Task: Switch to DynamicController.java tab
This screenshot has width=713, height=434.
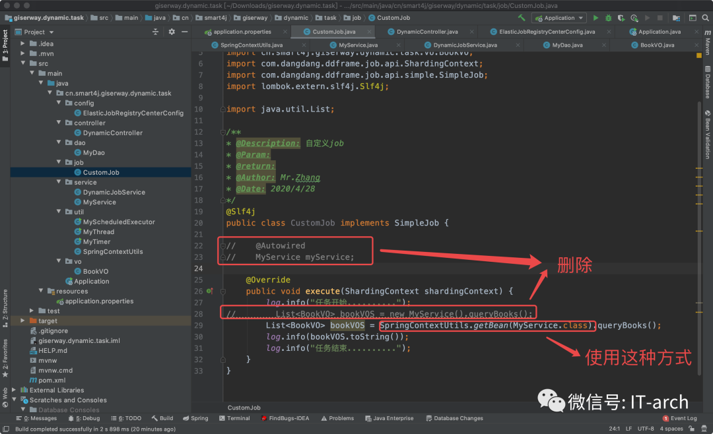Action: tap(427, 32)
